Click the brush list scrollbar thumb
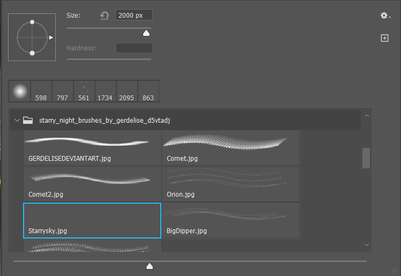This screenshot has height=276, width=401. click(x=366, y=158)
